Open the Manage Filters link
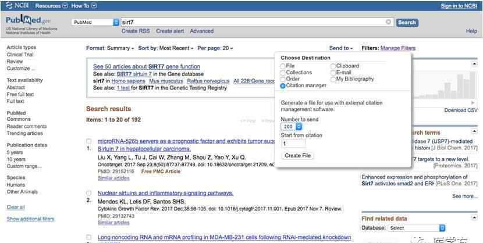483x243 pixels. point(398,48)
